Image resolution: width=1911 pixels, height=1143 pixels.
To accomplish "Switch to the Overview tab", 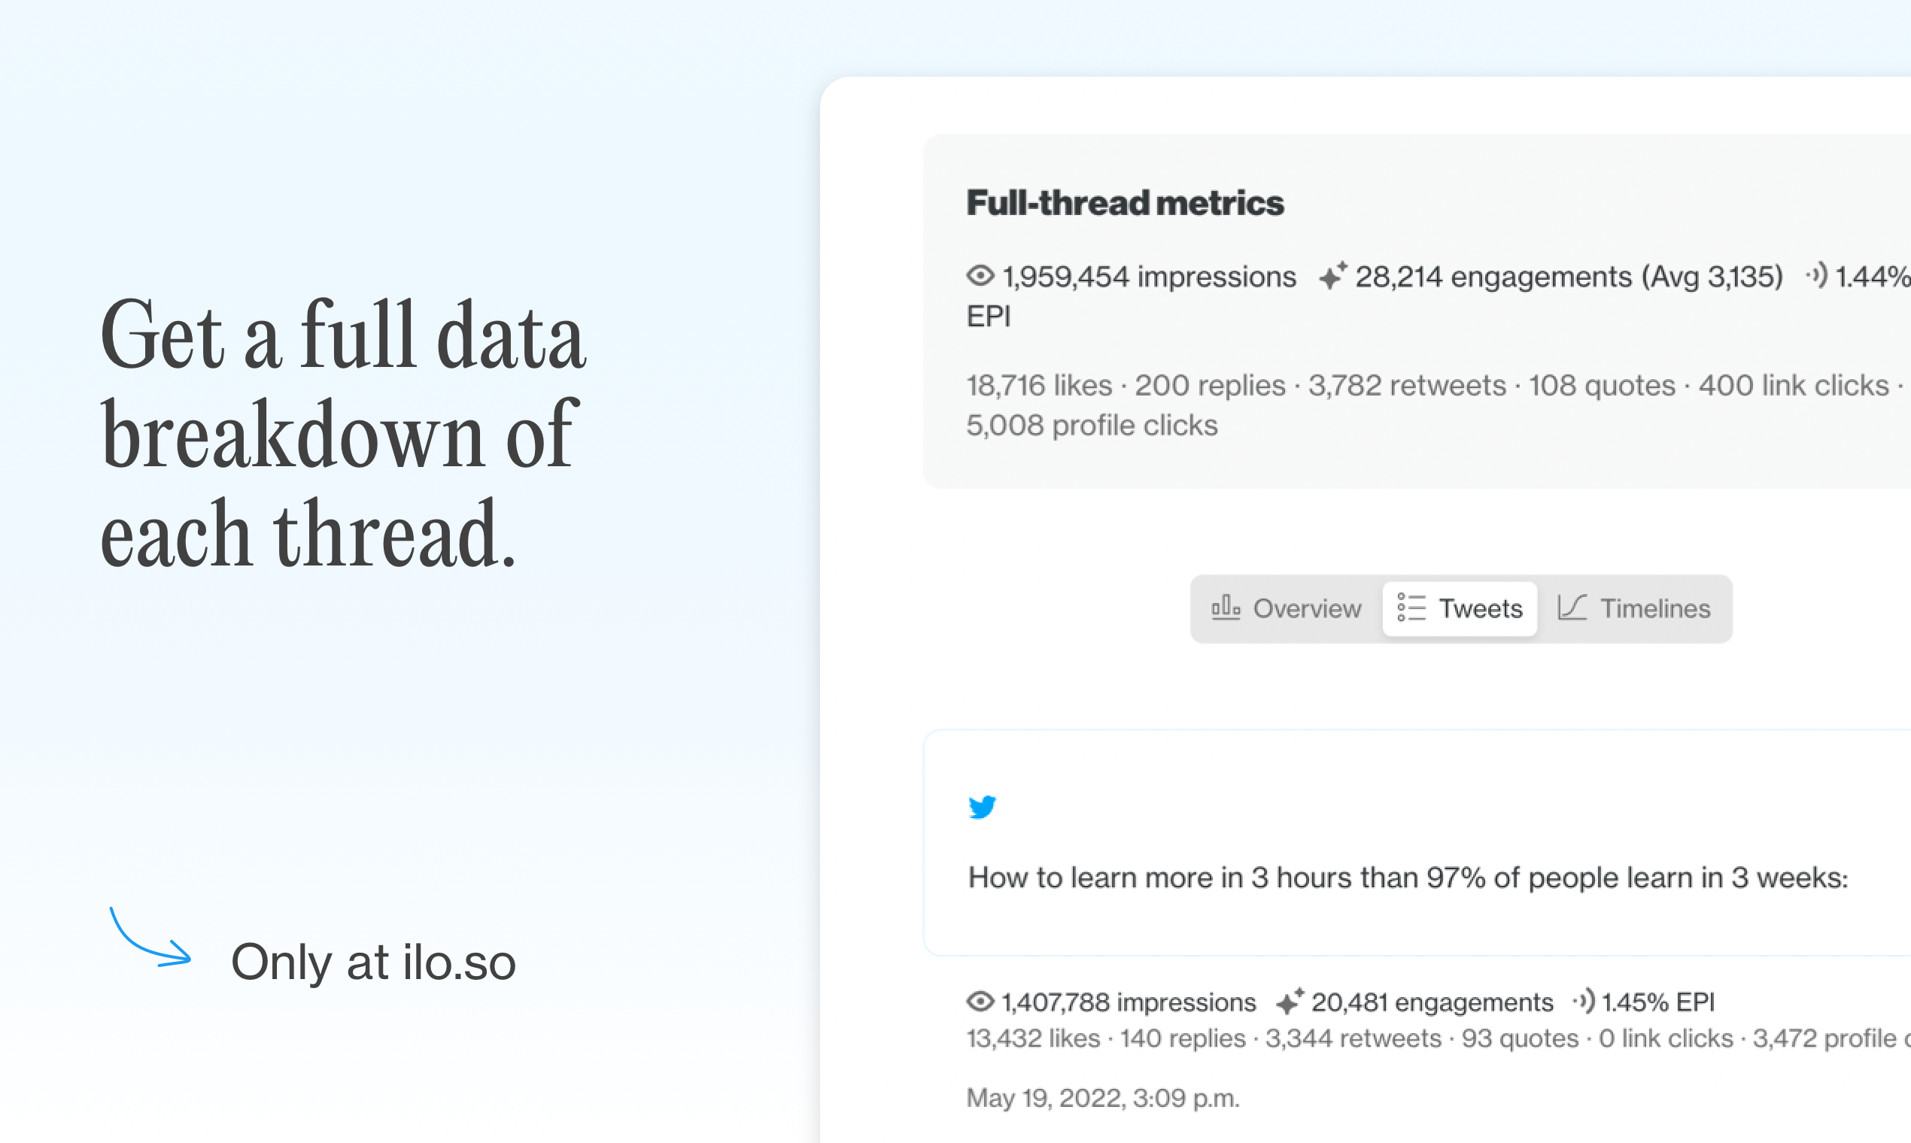I will [1287, 608].
